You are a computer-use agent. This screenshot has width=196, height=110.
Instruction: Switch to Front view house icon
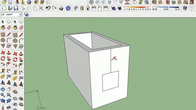click(88, 8)
